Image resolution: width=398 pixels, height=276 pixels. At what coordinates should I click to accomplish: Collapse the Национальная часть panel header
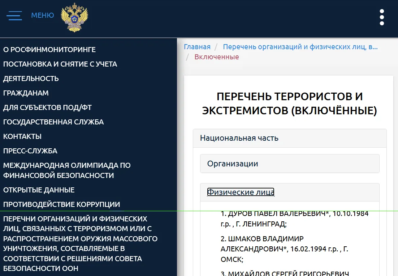290,138
